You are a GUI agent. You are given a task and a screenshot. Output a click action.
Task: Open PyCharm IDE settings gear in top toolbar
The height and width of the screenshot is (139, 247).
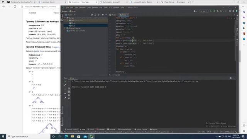(x=233, y=11)
